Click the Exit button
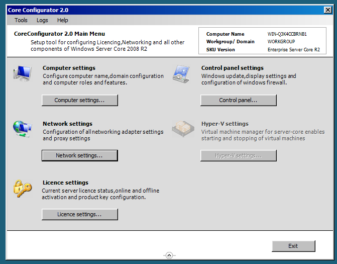 tap(293, 246)
